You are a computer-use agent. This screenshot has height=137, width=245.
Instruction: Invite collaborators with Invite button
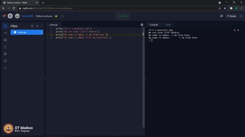click(x=231, y=16)
